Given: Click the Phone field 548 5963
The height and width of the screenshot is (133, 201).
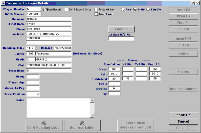Looking at the screenshot, I should [49, 29].
